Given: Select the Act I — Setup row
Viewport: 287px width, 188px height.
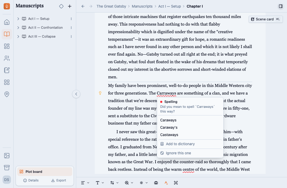Looking at the screenshot, I should 45,19.
